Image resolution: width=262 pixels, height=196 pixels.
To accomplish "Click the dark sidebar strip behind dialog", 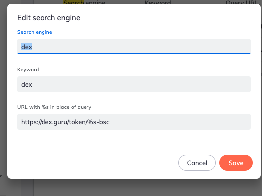I will point(27,187).
